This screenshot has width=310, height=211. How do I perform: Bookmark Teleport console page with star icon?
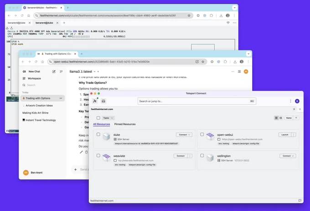pyautogui.click(x=189, y=15)
